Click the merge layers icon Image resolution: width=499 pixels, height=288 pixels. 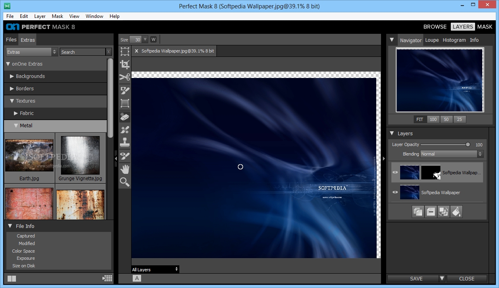443,212
